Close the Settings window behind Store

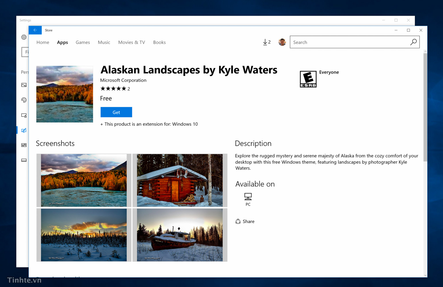tap(408, 20)
